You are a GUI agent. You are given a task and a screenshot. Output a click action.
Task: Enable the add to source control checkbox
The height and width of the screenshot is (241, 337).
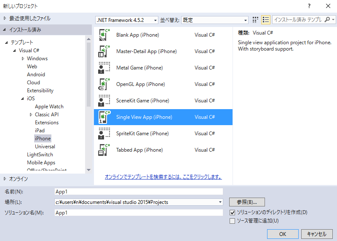(232, 221)
